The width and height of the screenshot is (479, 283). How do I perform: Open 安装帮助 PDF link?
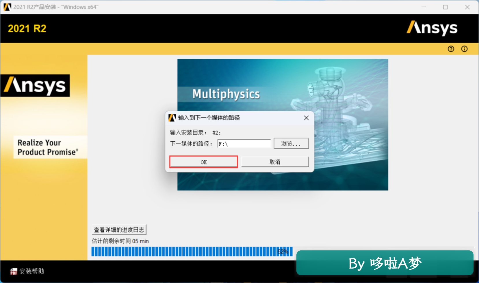32,271
